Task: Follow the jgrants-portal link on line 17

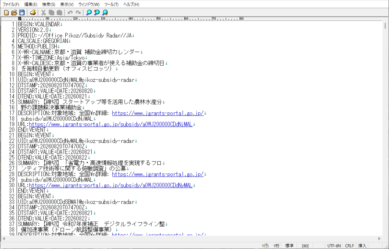Action: tap(158, 113)
